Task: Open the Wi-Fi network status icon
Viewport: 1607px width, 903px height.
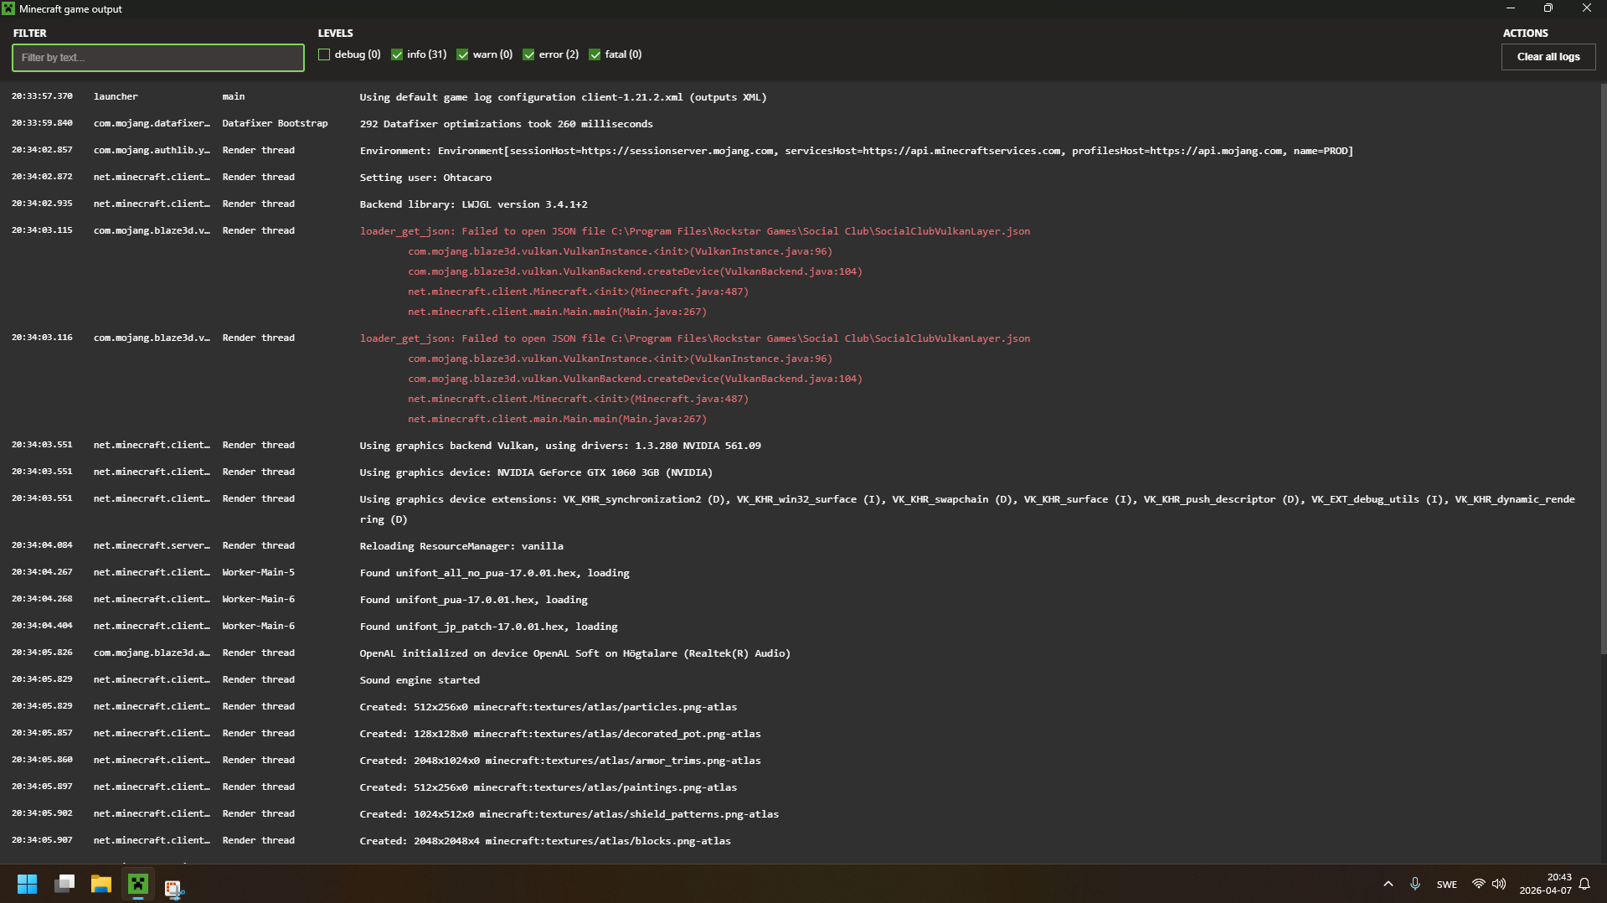Action: click(1478, 885)
